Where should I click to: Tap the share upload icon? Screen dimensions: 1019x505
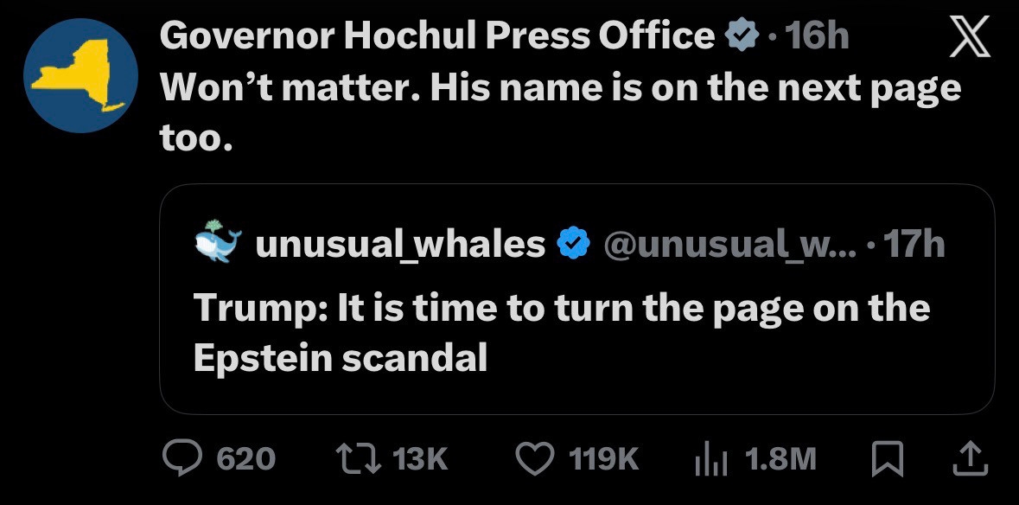tap(969, 458)
